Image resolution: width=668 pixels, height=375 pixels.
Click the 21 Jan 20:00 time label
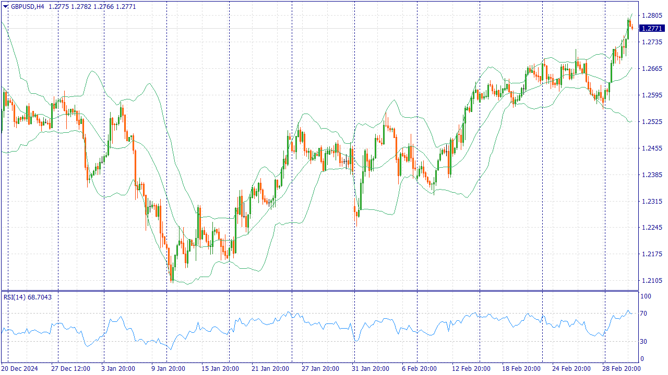[270, 369]
